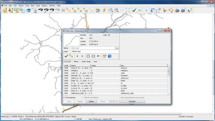Click the fit whole map frame icon
The width and height of the screenshot is (215, 121).
coord(128,10)
